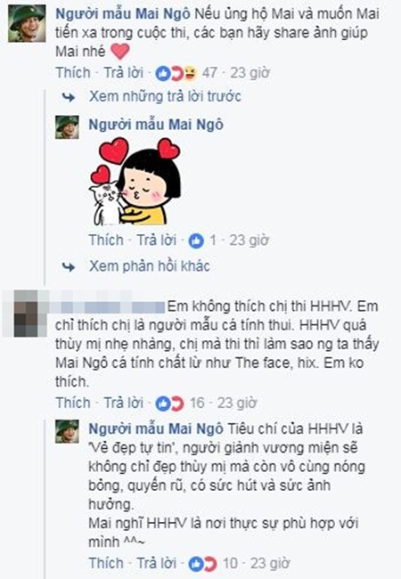The image size is (401, 579).
Task: Click 'Thích' under the sticker reply
Action: point(106,240)
